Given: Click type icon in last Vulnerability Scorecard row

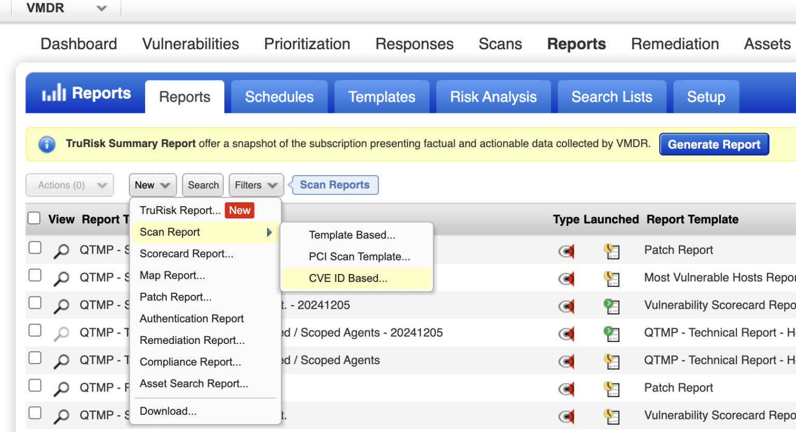Looking at the screenshot, I should (566, 416).
